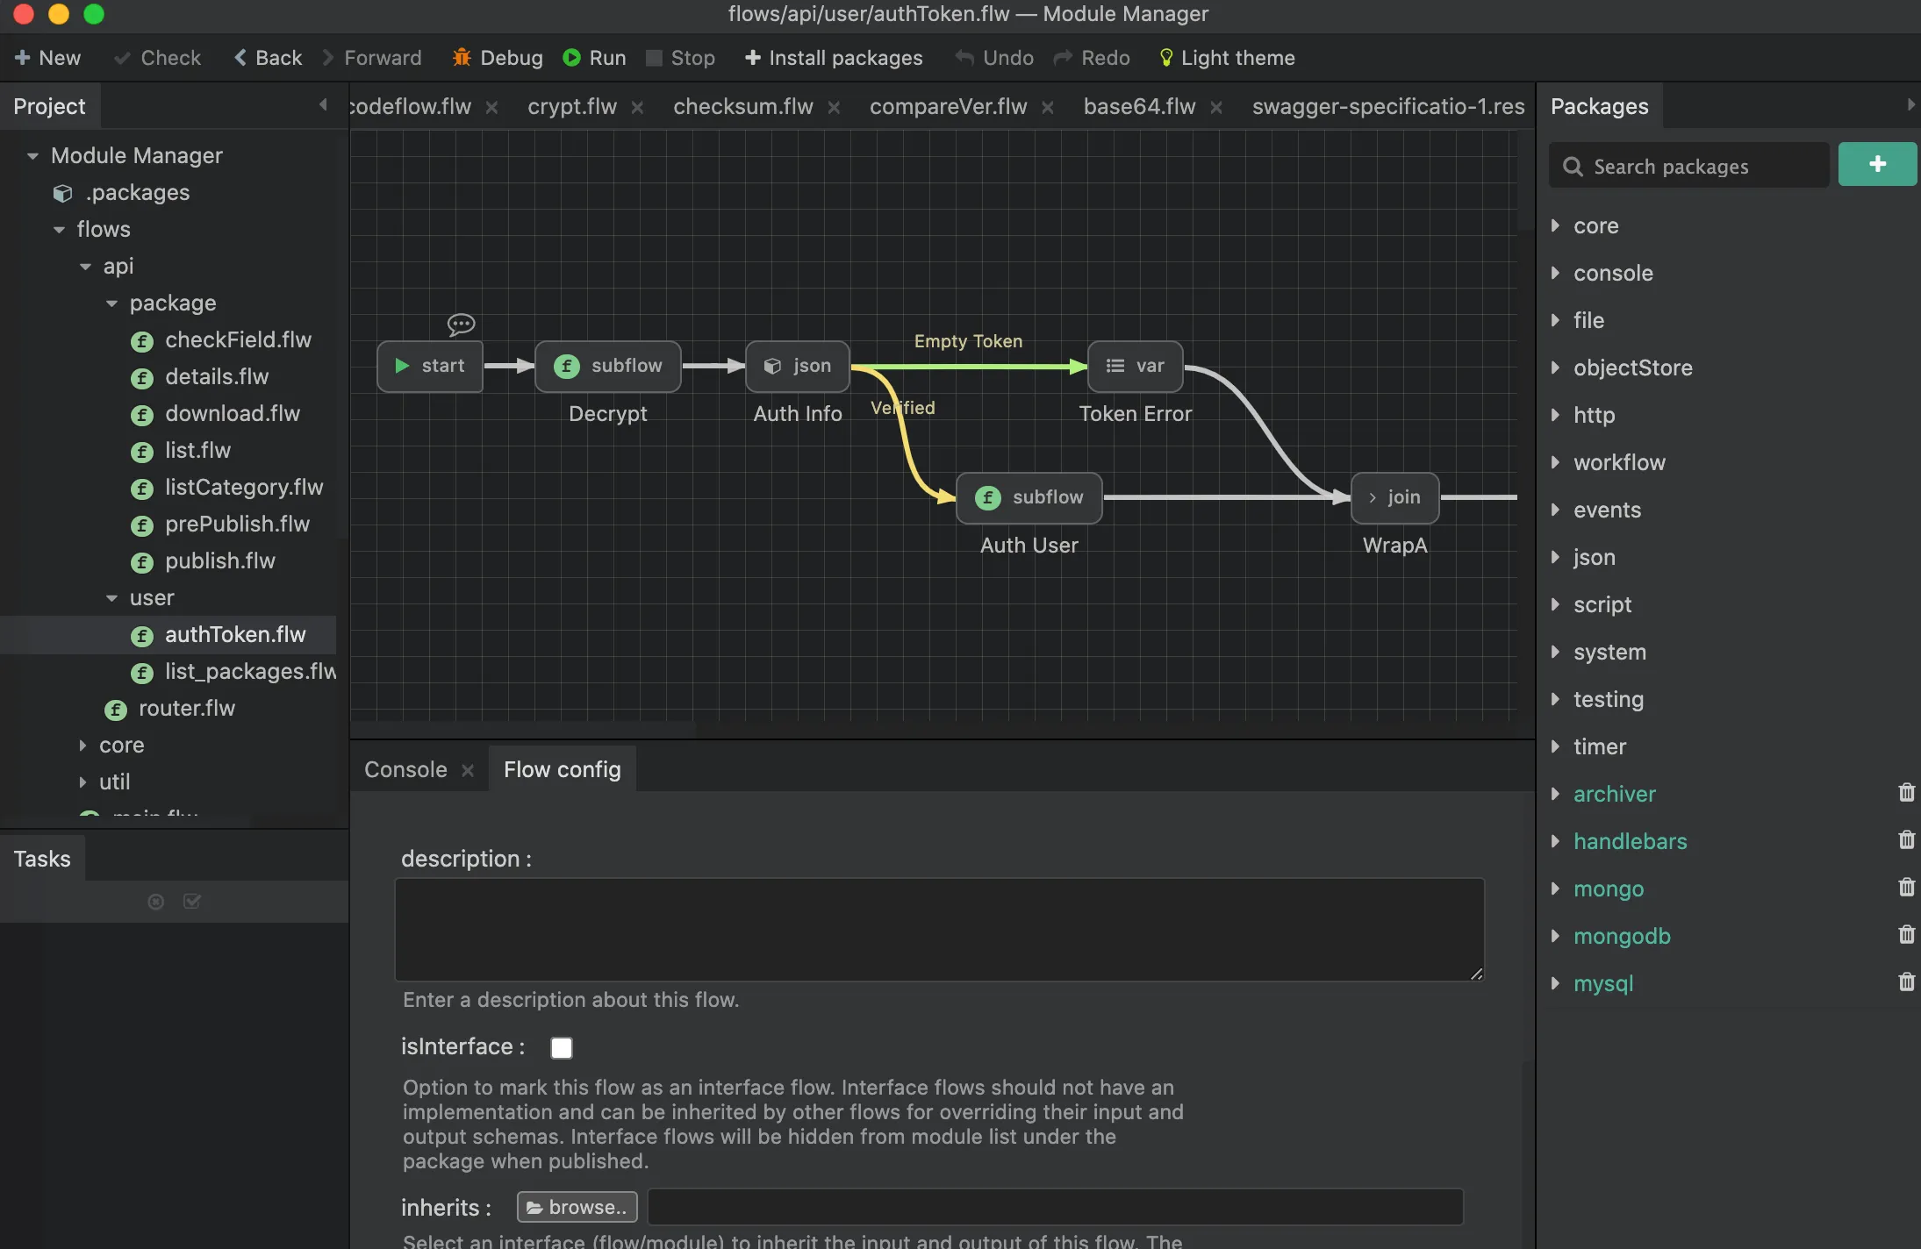Click the green add package plus button
The height and width of the screenshot is (1249, 1921).
(1876, 164)
